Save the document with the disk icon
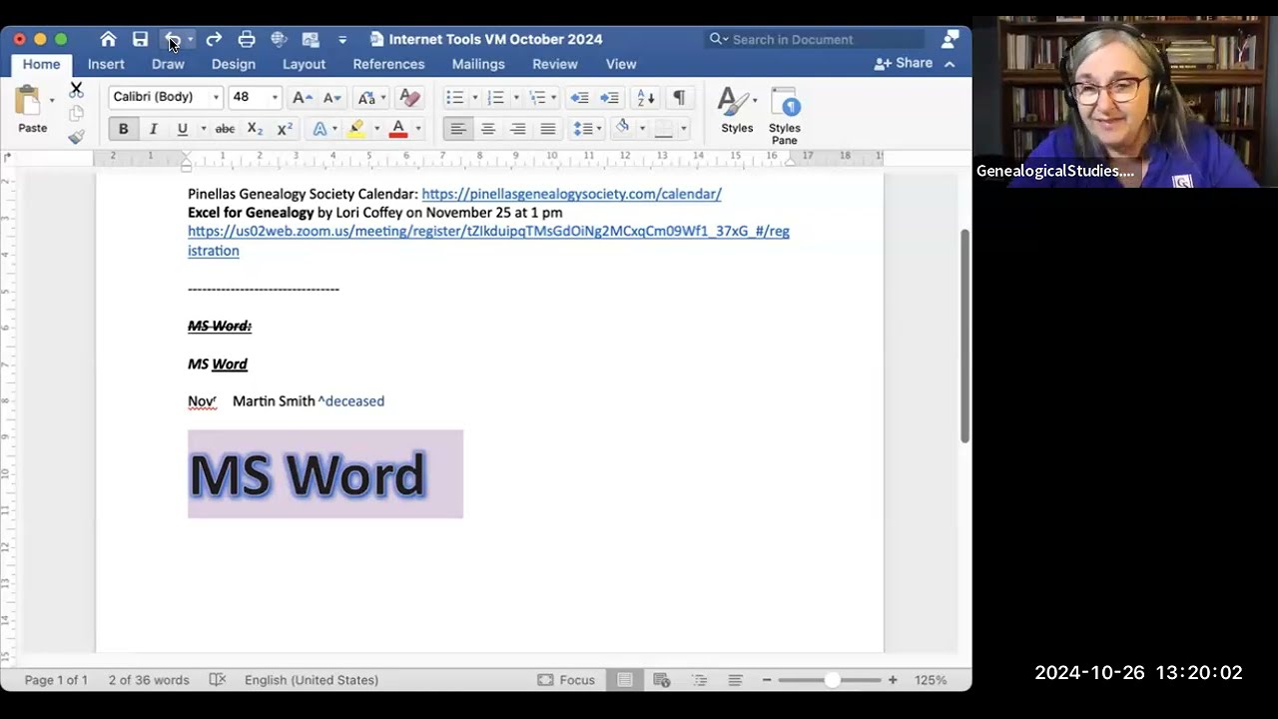This screenshot has height=719, width=1278. point(141,39)
